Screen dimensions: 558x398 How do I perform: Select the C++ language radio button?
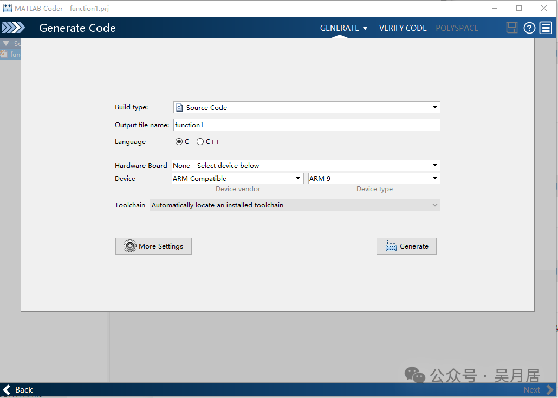(x=200, y=141)
